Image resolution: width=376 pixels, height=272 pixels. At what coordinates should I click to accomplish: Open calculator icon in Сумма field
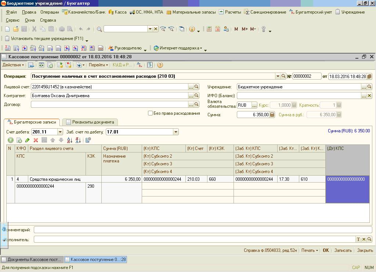272,115
